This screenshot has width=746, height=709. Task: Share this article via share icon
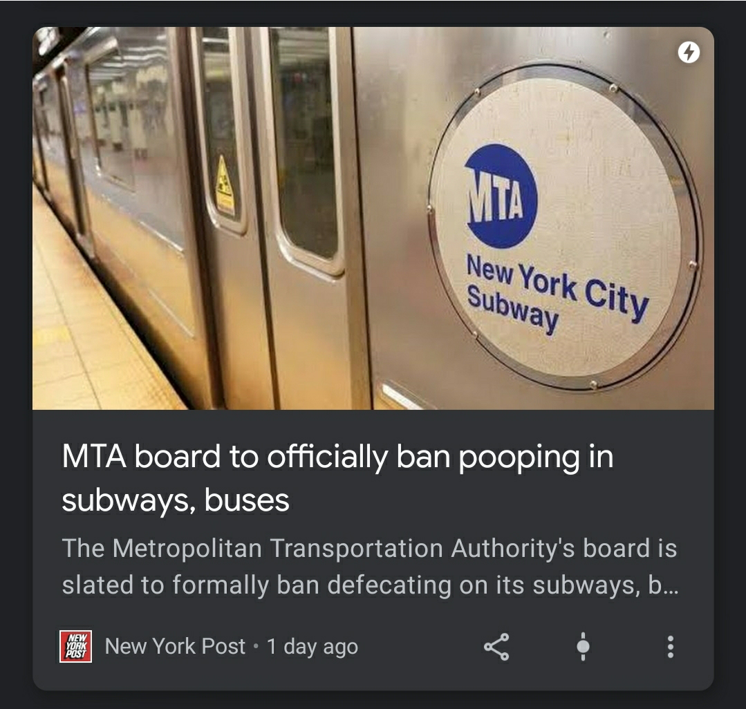tap(496, 647)
